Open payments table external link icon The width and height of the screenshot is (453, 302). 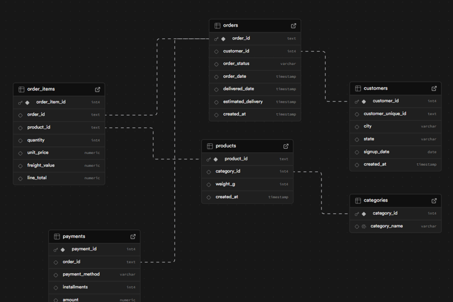point(133,237)
